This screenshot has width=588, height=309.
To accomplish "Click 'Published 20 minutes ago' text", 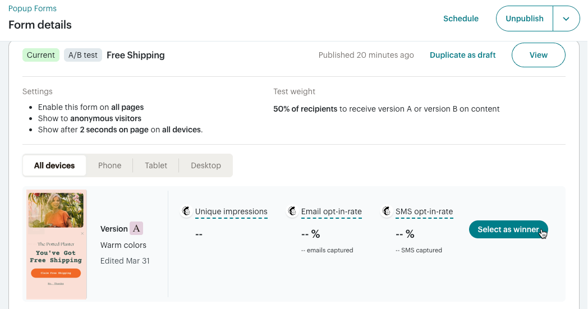I will point(366,55).
